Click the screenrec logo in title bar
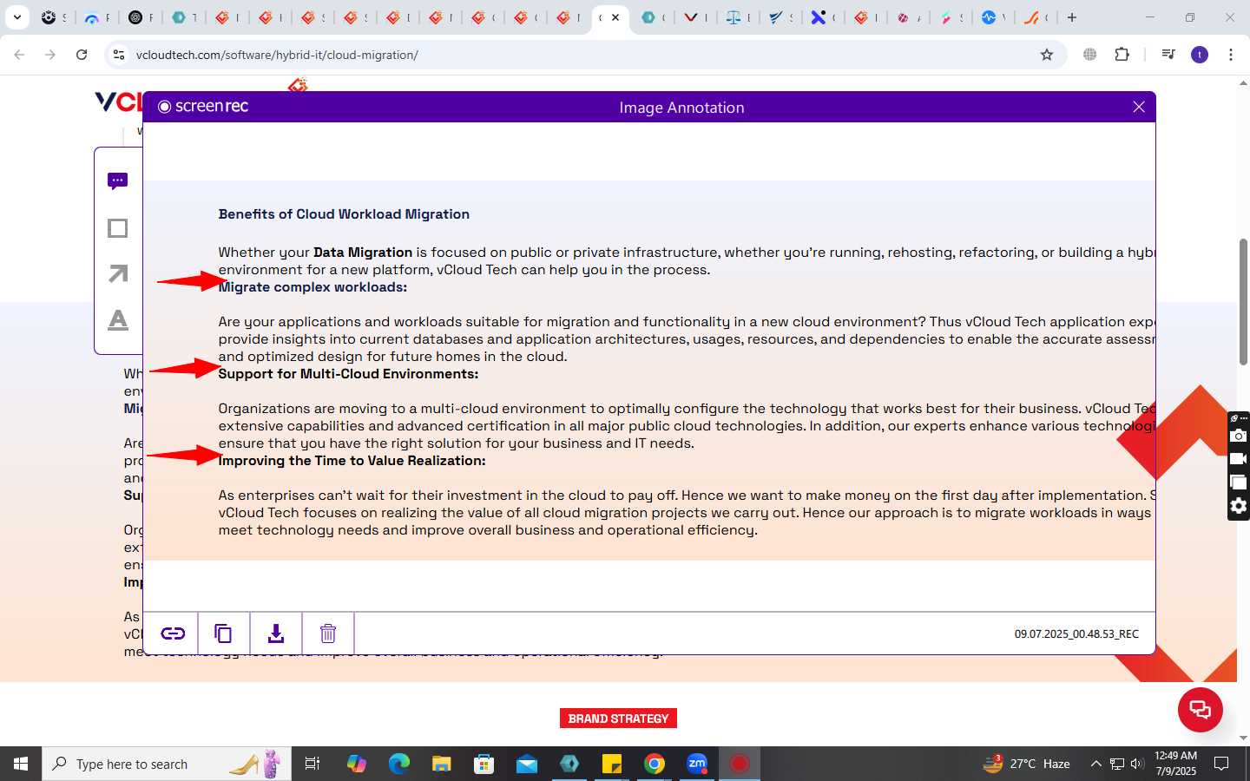The height and width of the screenshot is (781, 1250). [x=203, y=107]
